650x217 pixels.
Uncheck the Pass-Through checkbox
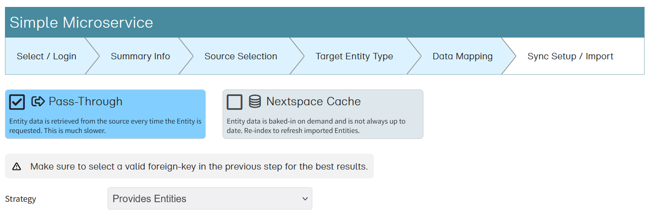(17, 102)
